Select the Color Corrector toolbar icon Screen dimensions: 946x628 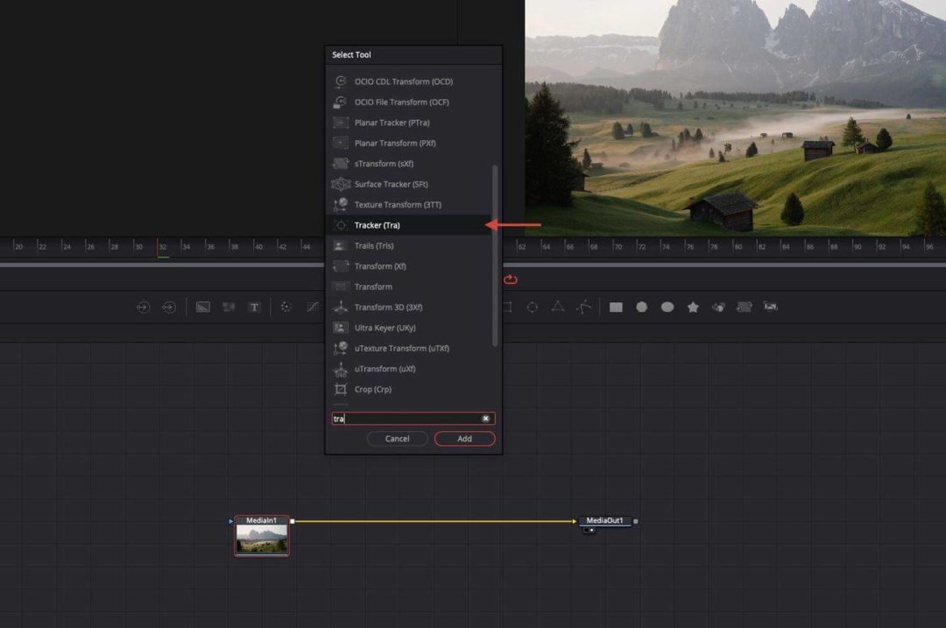tap(287, 307)
